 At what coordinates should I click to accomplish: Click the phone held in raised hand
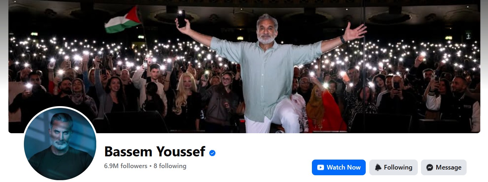point(181,19)
